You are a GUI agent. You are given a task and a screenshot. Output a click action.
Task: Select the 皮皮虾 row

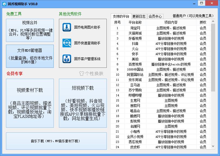161,147
